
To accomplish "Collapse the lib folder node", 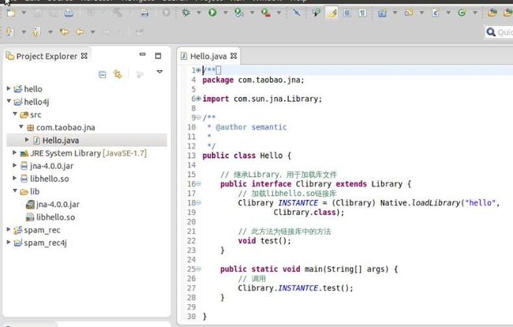I will tap(15, 190).
